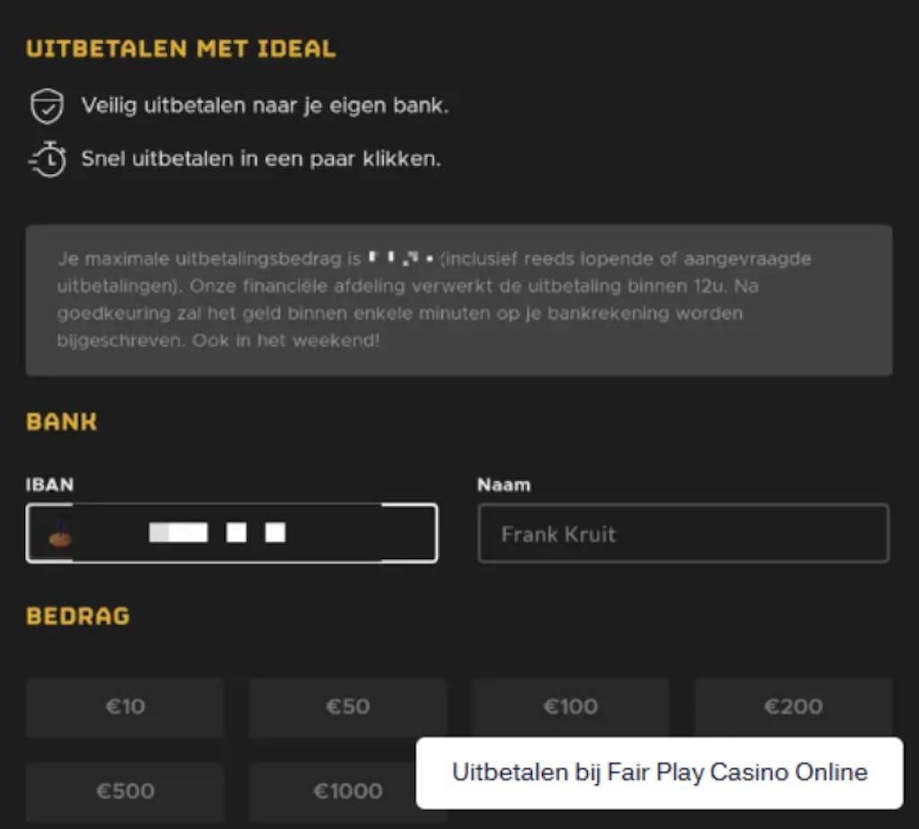Click the stopwatch speed icon
The height and width of the screenshot is (829, 919).
(47, 158)
